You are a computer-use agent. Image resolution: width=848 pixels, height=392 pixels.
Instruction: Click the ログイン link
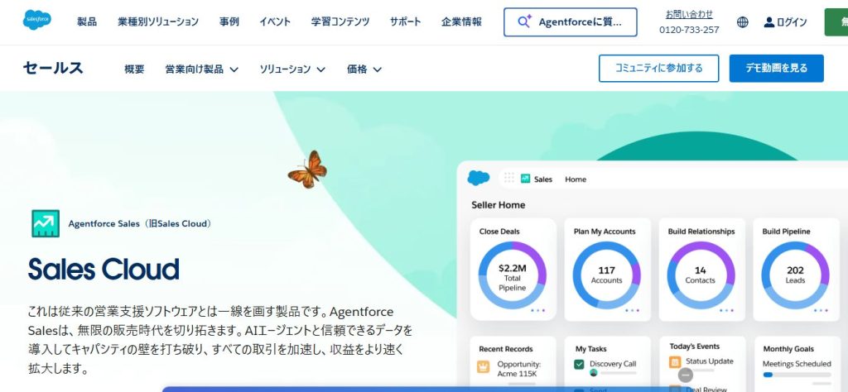click(792, 22)
